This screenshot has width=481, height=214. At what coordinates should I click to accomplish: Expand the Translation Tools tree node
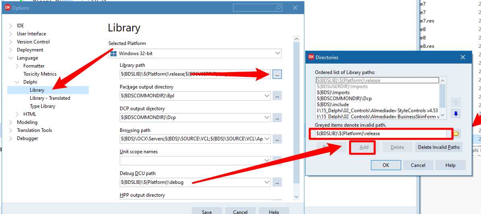tap(11, 130)
